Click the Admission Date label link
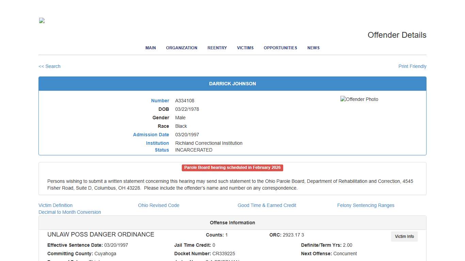The height and width of the screenshot is (261, 465). coord(151,135)
